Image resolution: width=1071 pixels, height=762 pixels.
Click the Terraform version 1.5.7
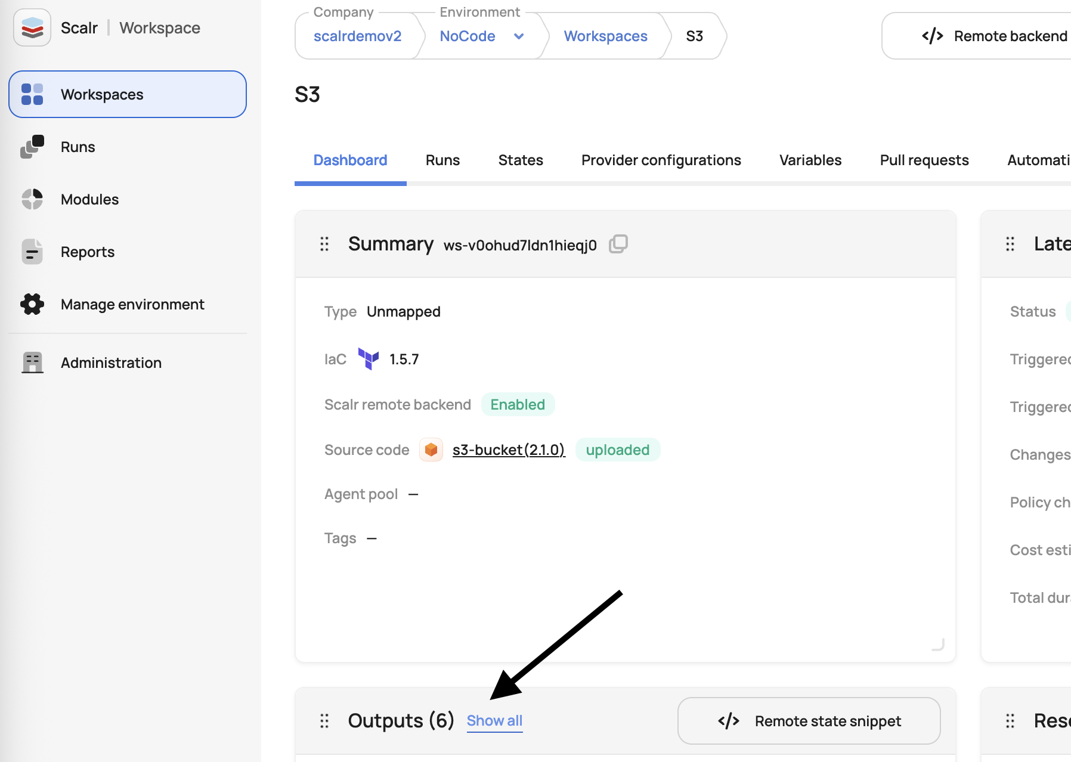404,360
